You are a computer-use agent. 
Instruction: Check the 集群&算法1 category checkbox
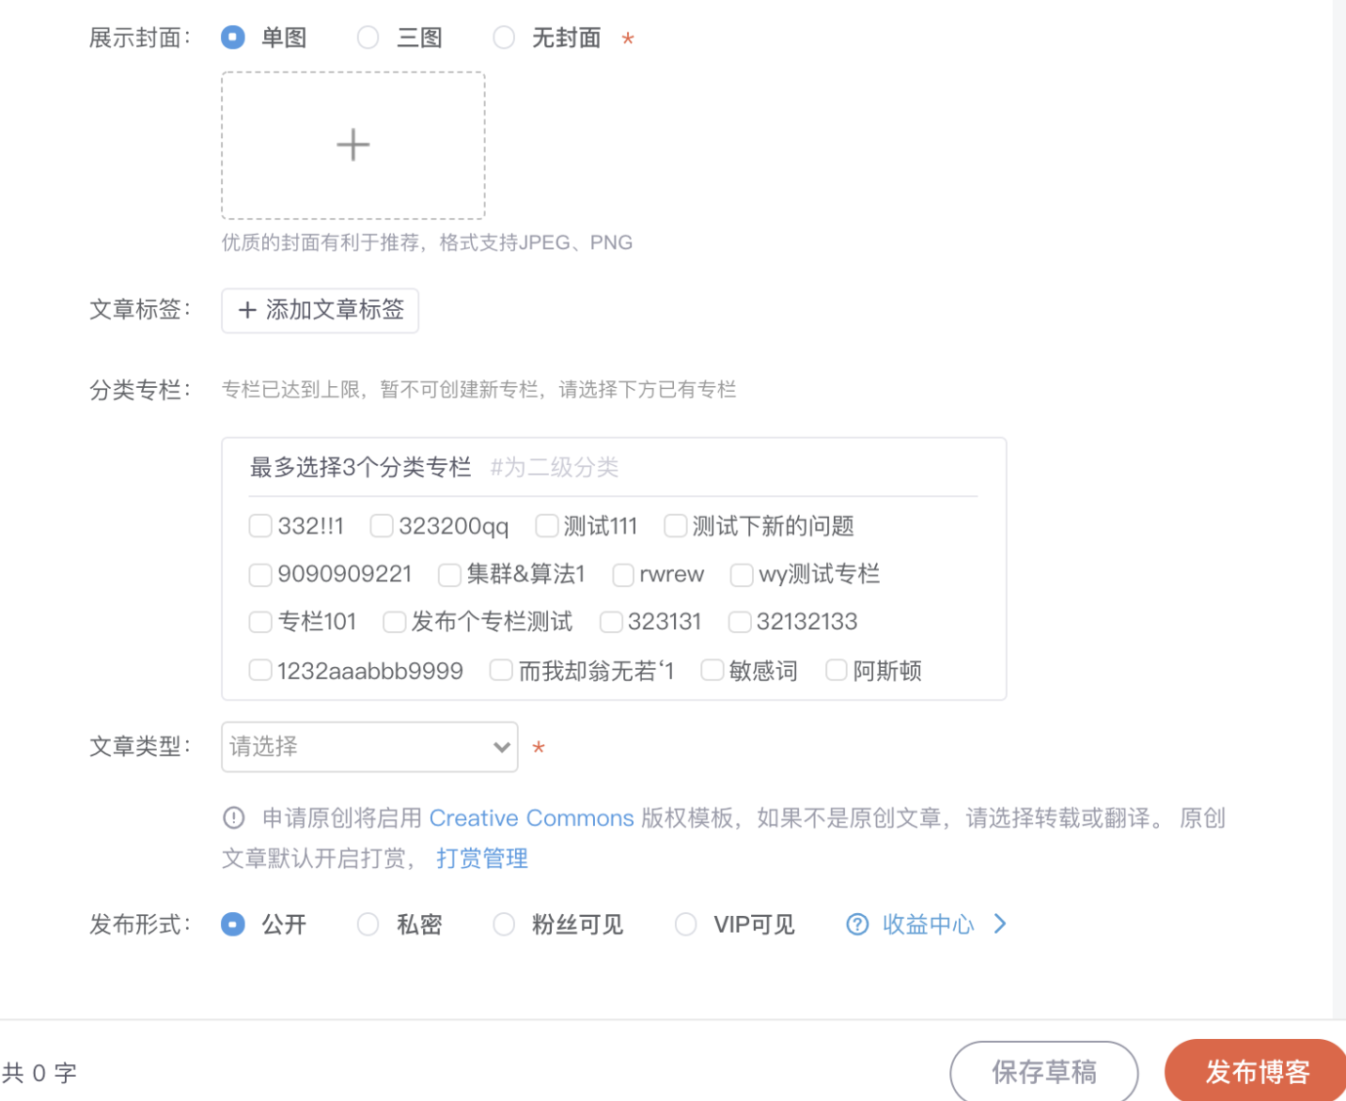449,574
